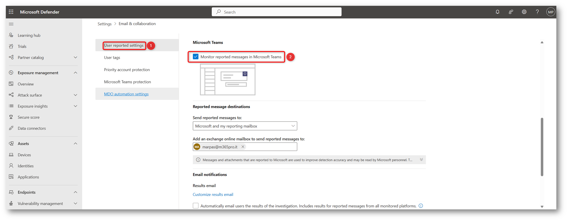
Task: Click the Reported message destinations heading
Action: (221, 106)
